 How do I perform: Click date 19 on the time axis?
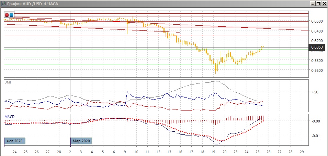pyautogui.click(x=213, y=151)
